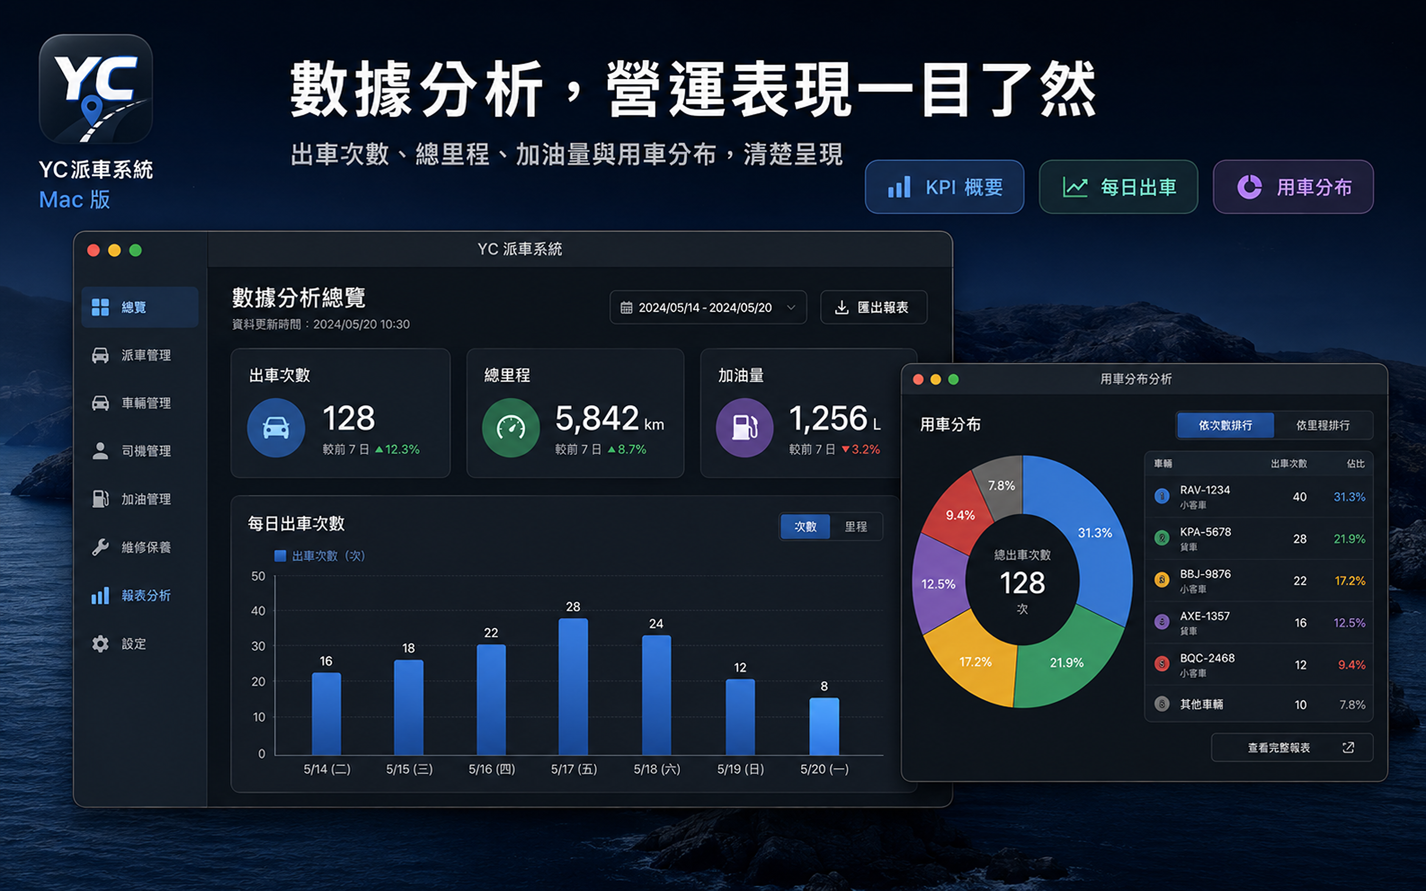This screenshot has width=1426, height=891.
Task: Open 派車管理 menu item
Action: pyautogui.click(x=140, y=355)
